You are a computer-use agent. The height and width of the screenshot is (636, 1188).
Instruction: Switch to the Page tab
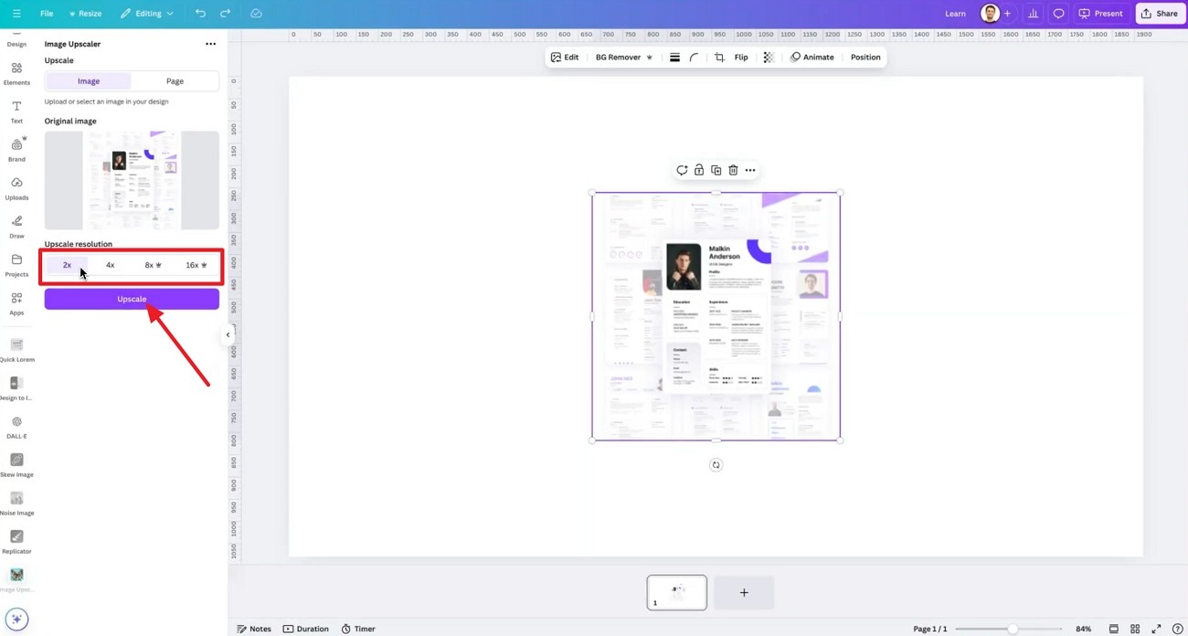tap(175, 81)
